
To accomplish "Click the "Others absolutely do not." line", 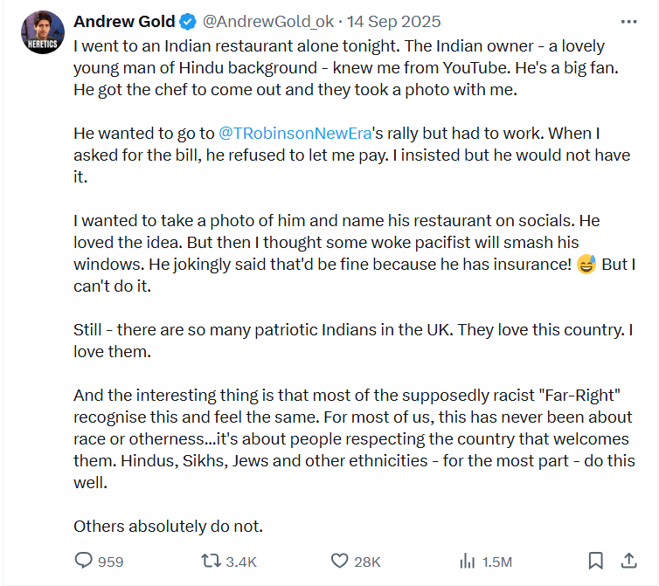I will coord(168,526).
